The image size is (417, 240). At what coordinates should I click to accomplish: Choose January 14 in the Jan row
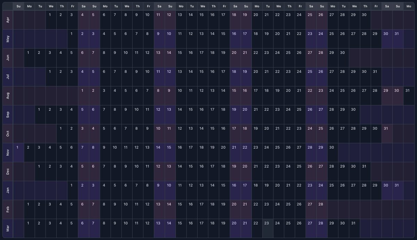(213, 190)
